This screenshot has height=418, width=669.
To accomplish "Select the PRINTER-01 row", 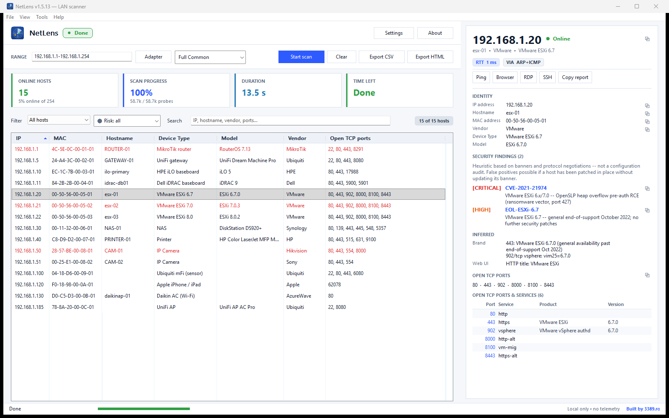I will pyautogui.click(x=228, y=240).
